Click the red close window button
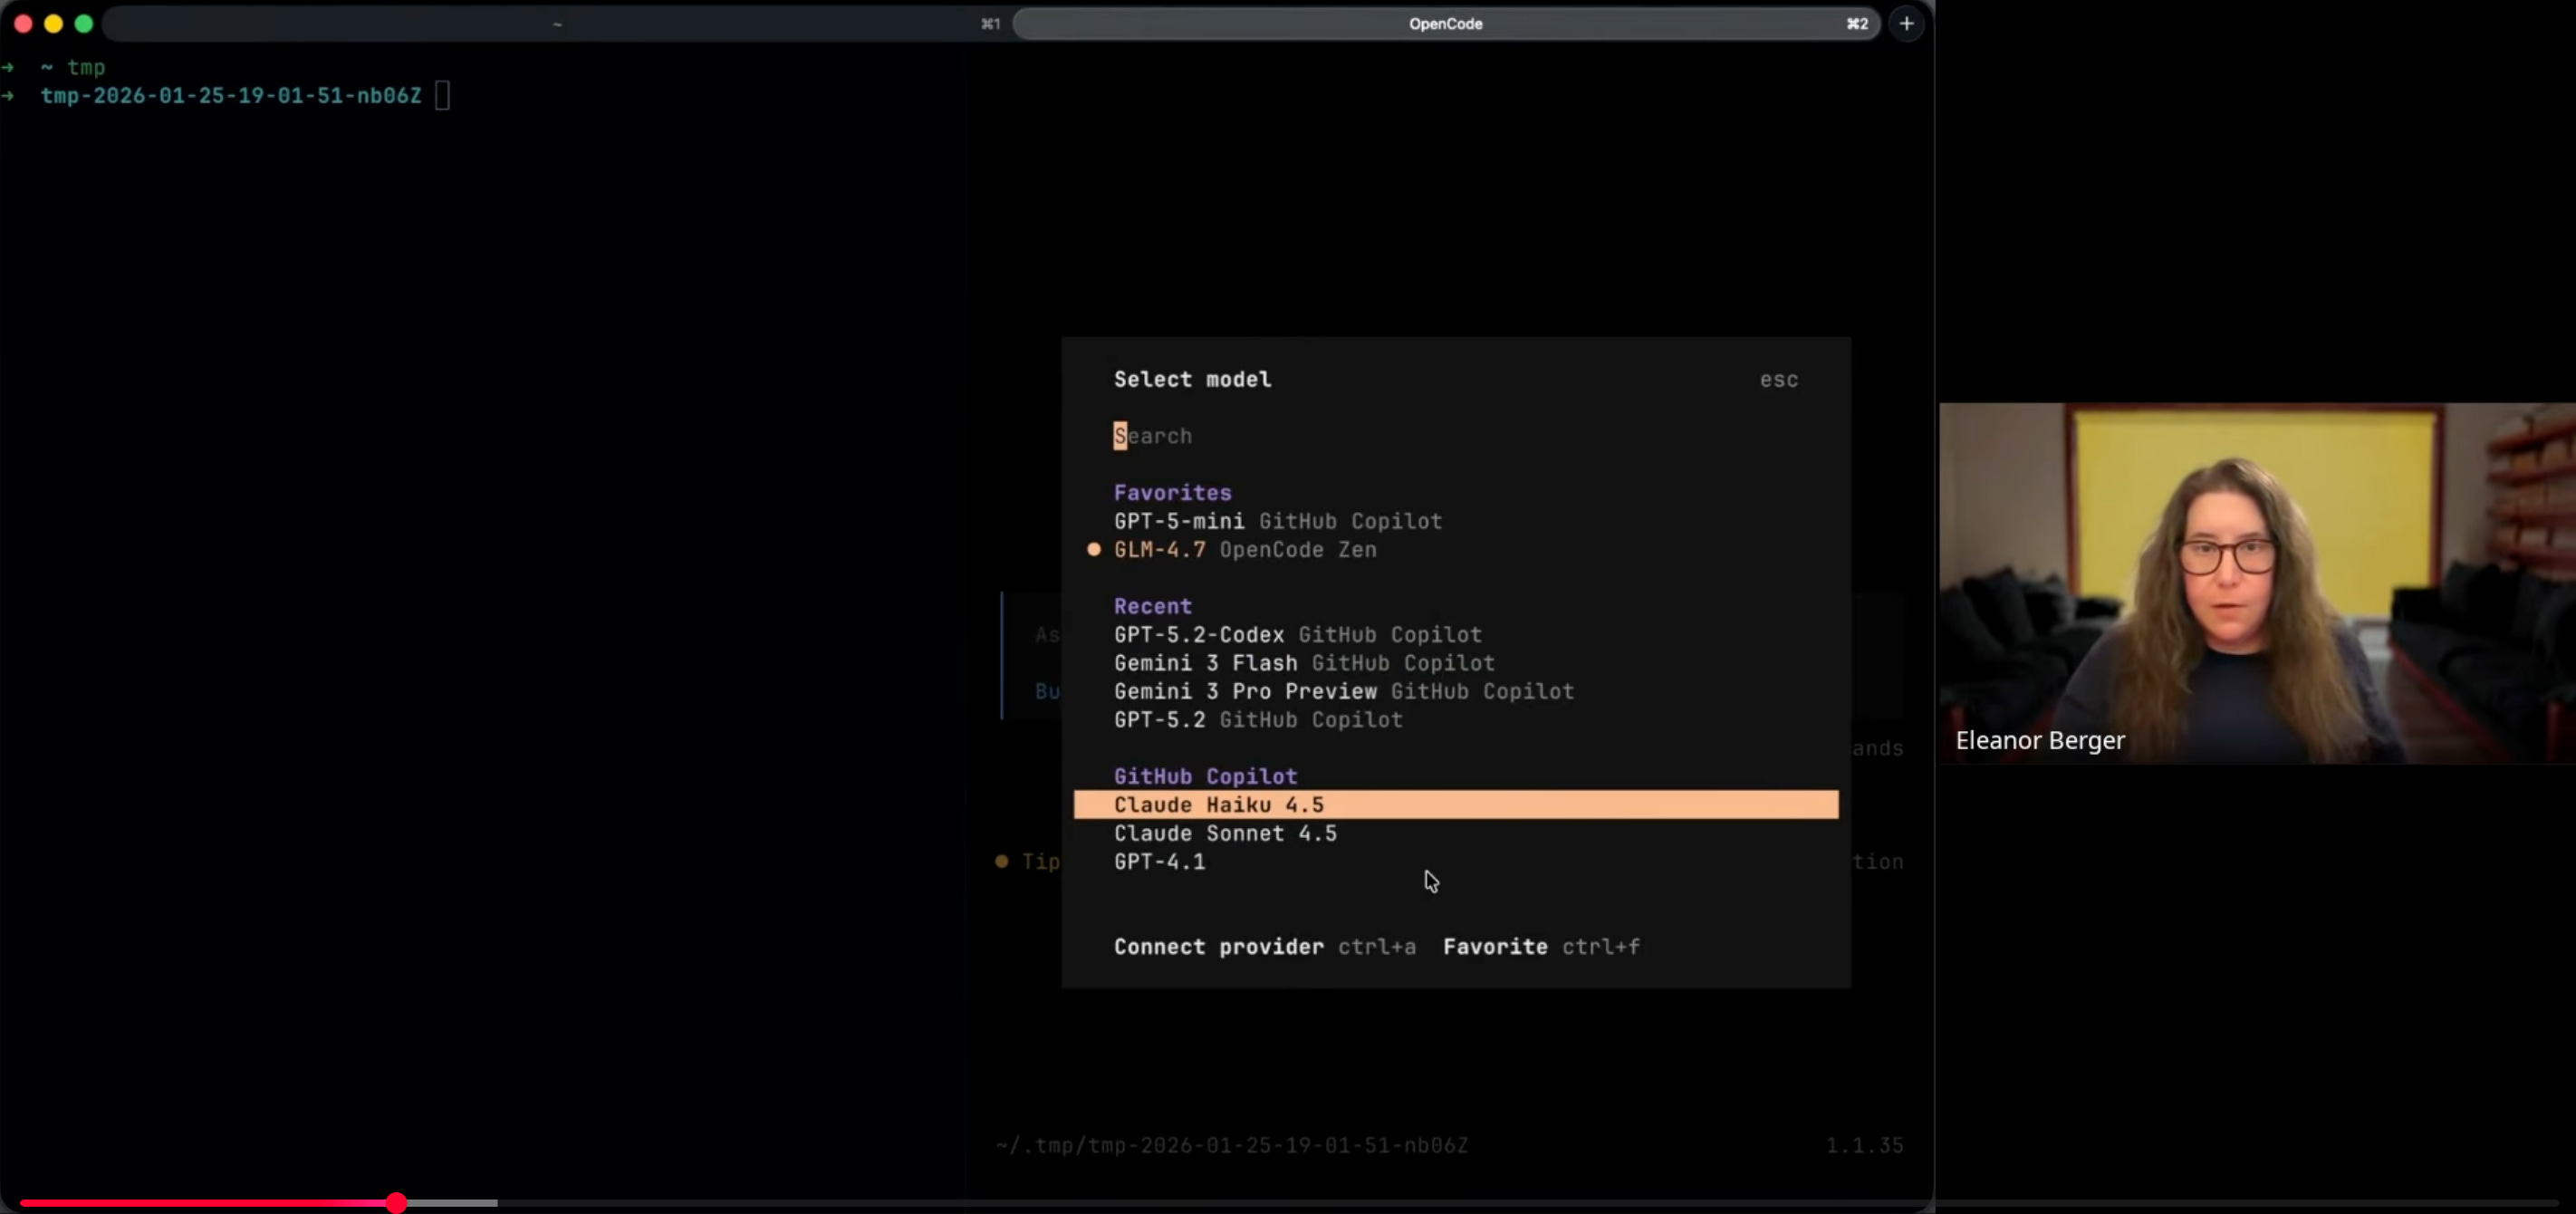This screenshot has height=1214, width=2576. point(23,23)
